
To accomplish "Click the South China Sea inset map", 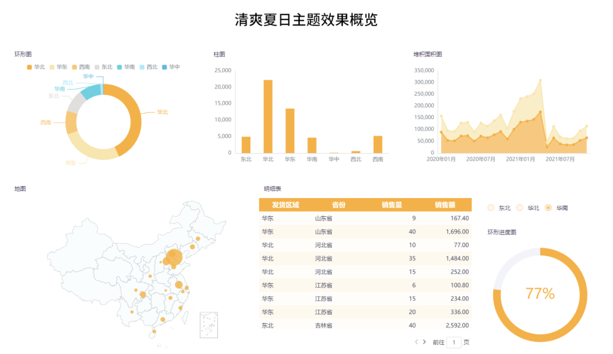I will point(209,324).
